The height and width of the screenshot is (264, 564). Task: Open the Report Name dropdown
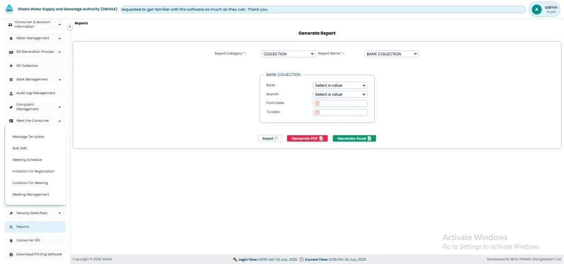[x=392, y=54]
